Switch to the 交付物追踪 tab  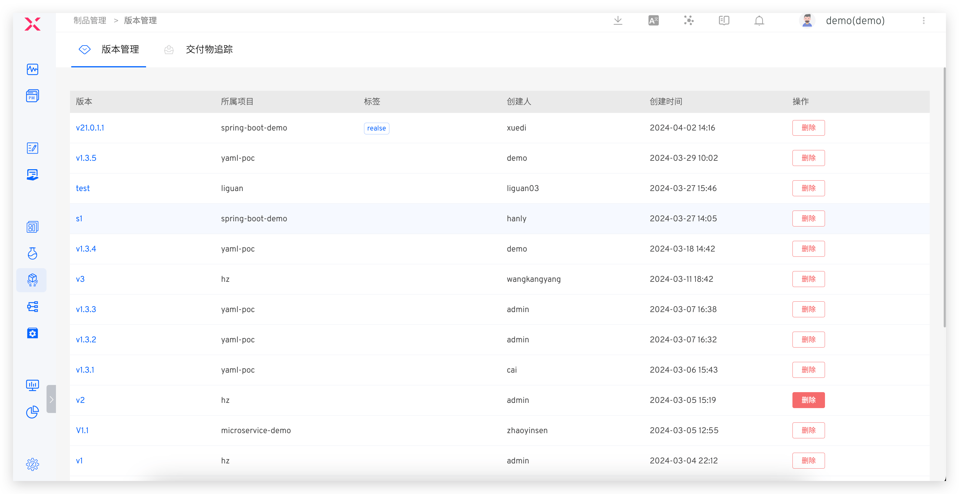pyautogui.click(x=209, y=49)
